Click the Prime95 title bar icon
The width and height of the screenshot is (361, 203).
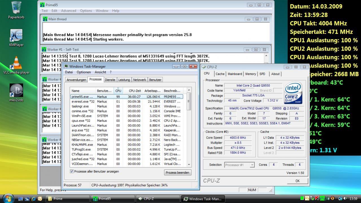coord(42,5)
